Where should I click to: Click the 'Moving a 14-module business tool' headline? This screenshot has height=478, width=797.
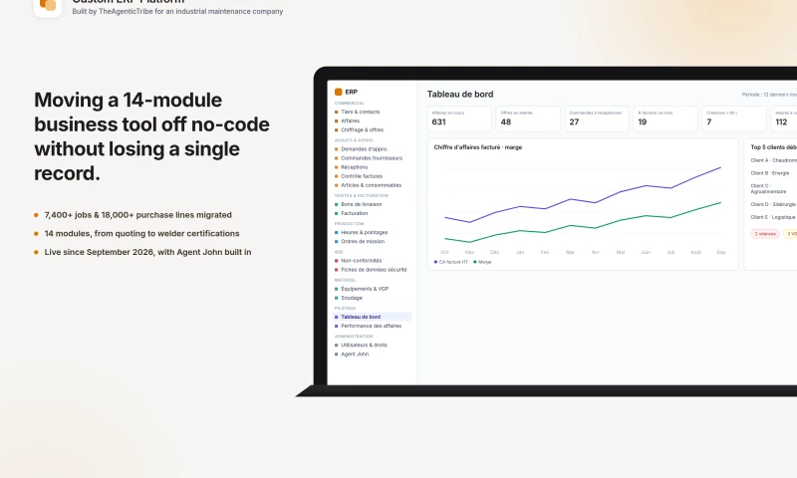[152, 136]
